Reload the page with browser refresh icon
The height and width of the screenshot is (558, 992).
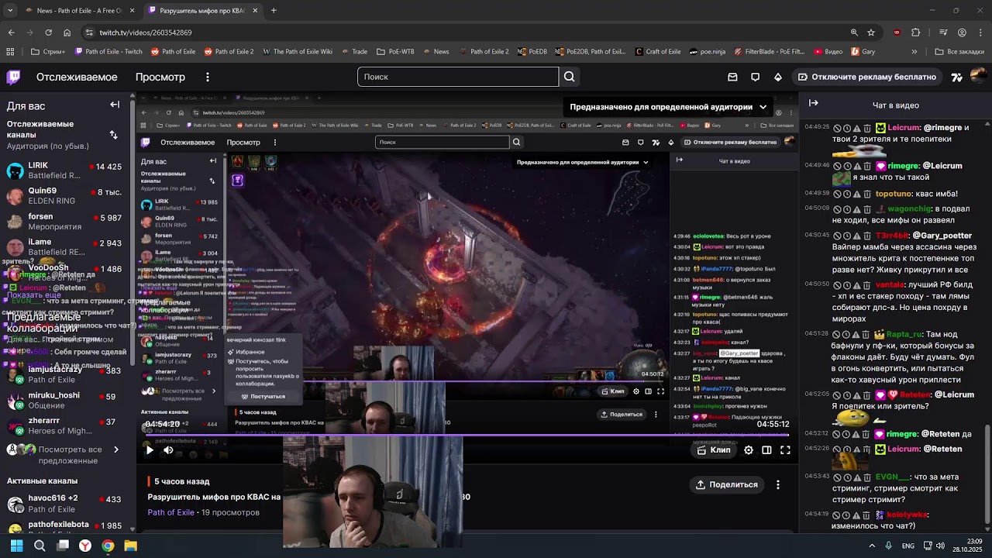[48, 33]
